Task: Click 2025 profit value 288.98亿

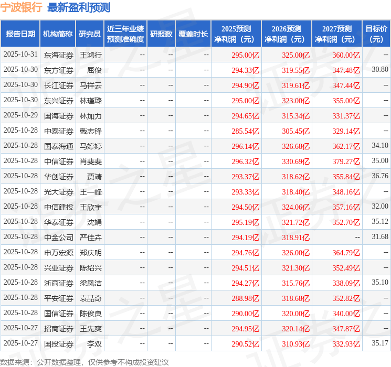Action: click(x=246, y=298)
